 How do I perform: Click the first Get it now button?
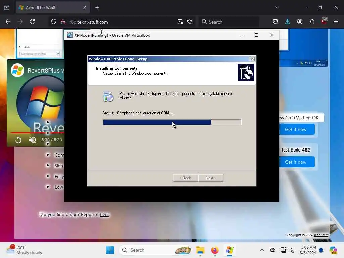pos(296,129)
